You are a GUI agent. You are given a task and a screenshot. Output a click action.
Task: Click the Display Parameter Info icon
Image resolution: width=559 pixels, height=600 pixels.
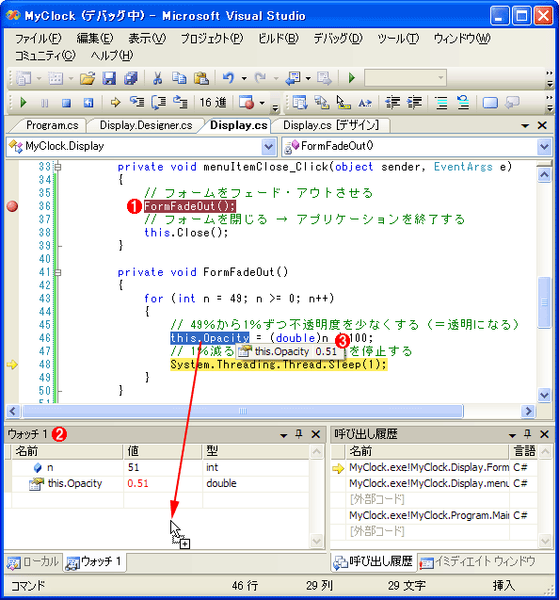[322, 103]
